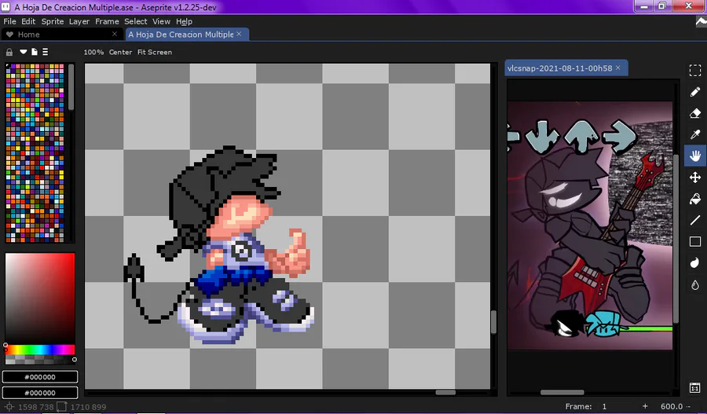Select the Rectangle shape tool
This screenshot has width=707, height=414.
point(695,242)
